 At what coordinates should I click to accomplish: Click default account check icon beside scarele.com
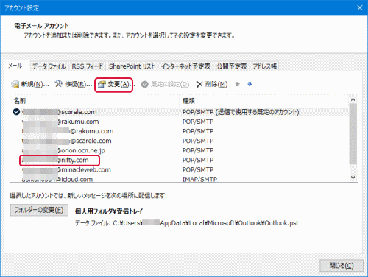16,112
